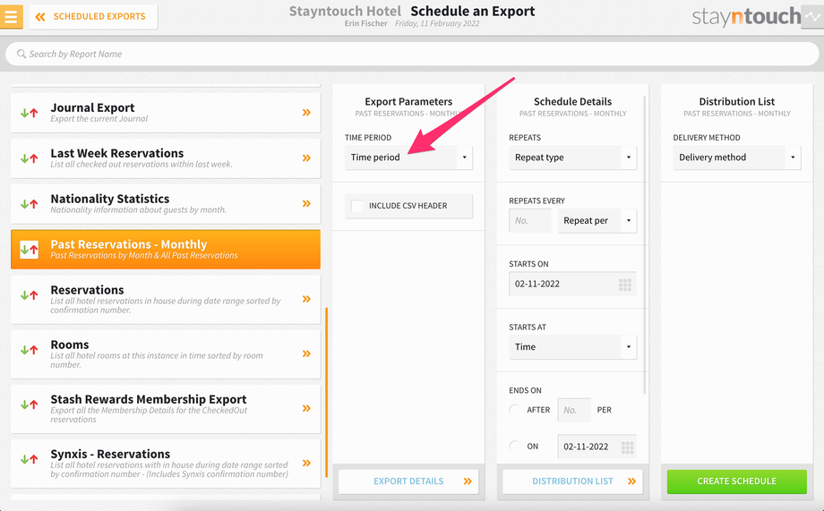
Task: Open Rooms export via chevron
Action: tap(306, 354)
